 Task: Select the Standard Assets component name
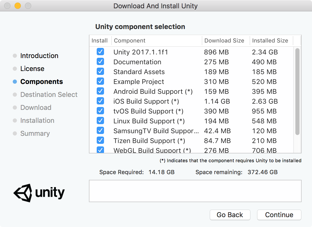[139, 72]
